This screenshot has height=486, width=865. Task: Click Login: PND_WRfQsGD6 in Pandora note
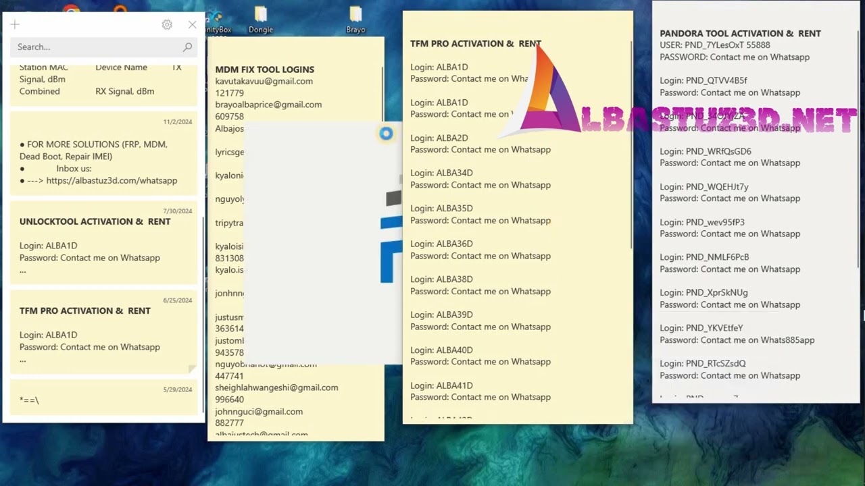(706, 151)
